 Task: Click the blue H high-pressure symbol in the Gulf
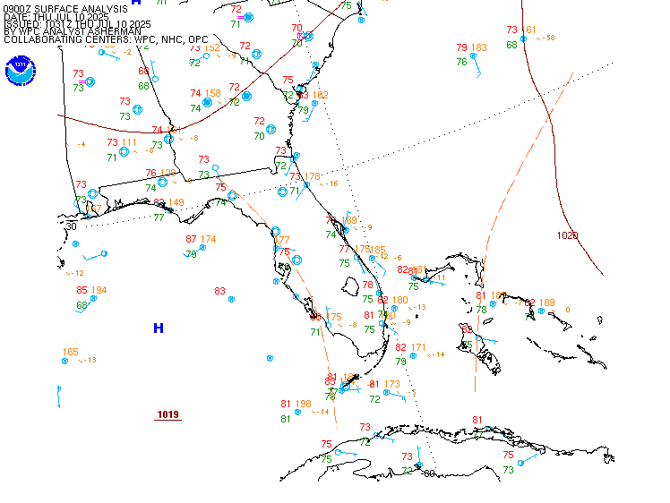(x=159, y=328)
